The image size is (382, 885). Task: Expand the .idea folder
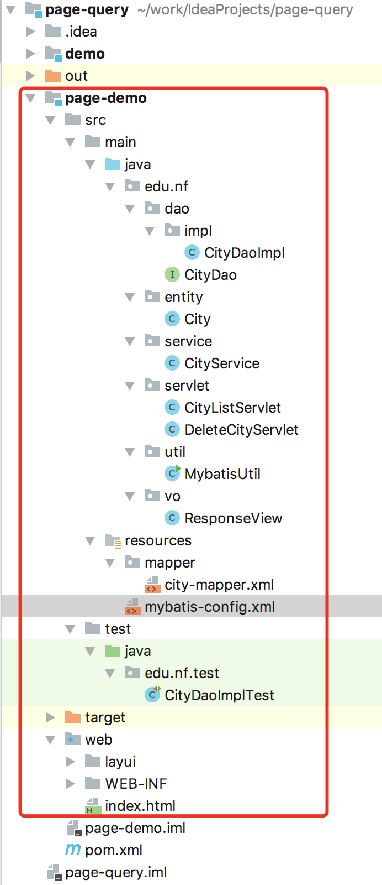[x=31, y=32]
